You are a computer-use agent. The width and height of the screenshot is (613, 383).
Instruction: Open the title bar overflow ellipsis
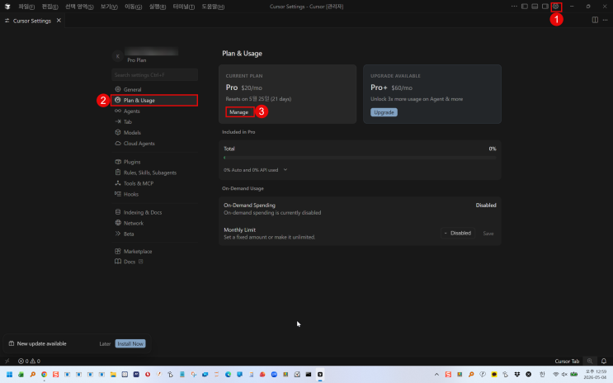(514, 7)
